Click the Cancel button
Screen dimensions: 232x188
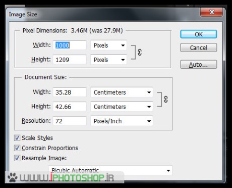pos(199,48)
